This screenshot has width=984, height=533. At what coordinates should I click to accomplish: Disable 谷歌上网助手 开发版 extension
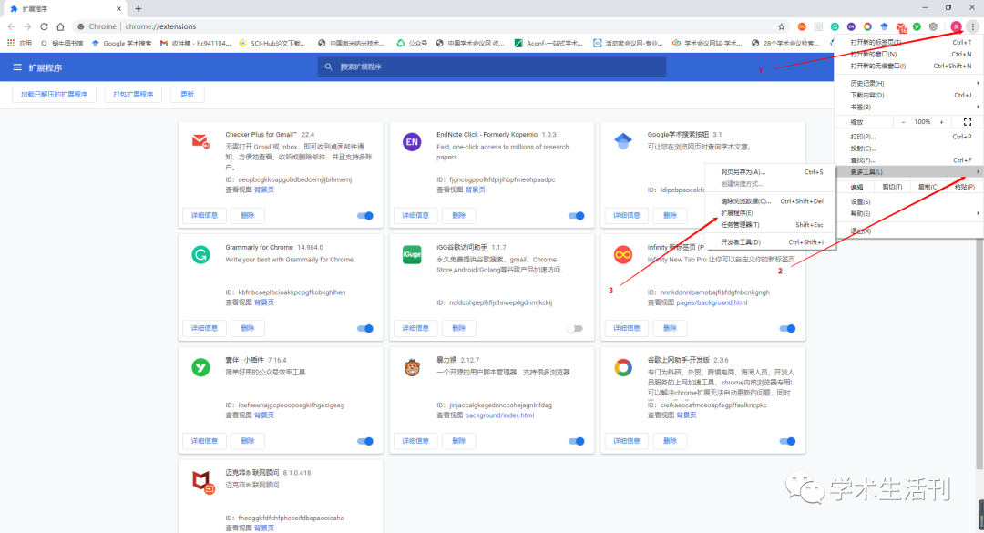[787, 441]
